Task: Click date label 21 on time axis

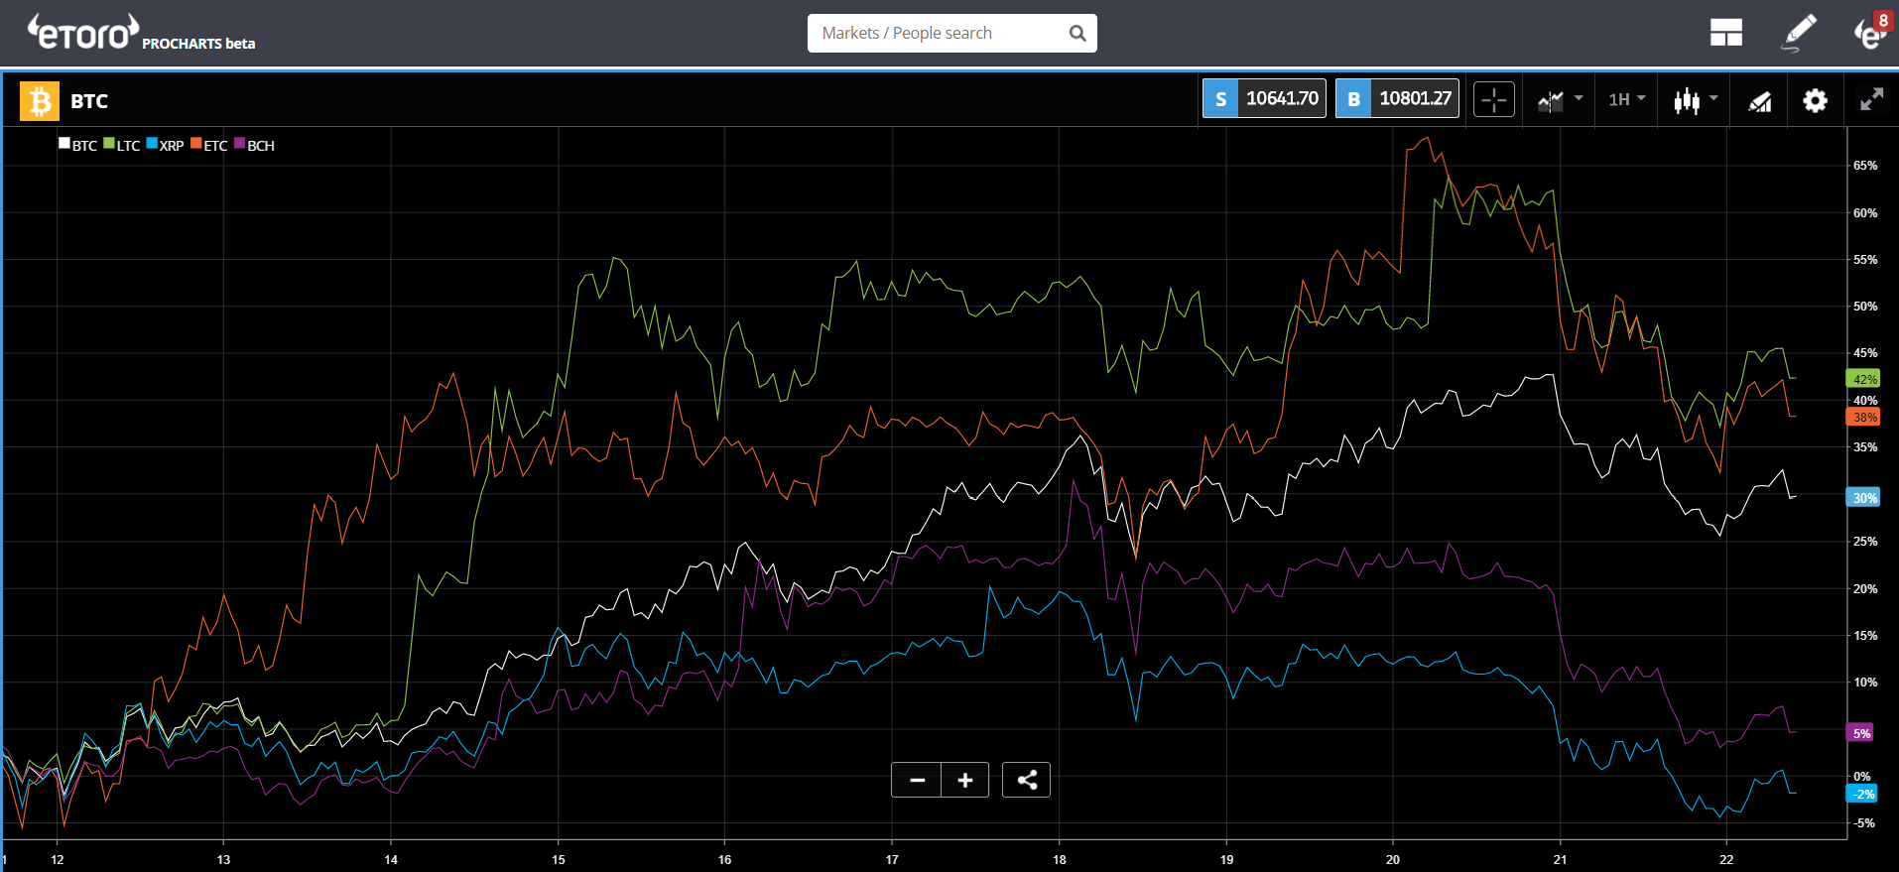Action: coord(1560,859)
